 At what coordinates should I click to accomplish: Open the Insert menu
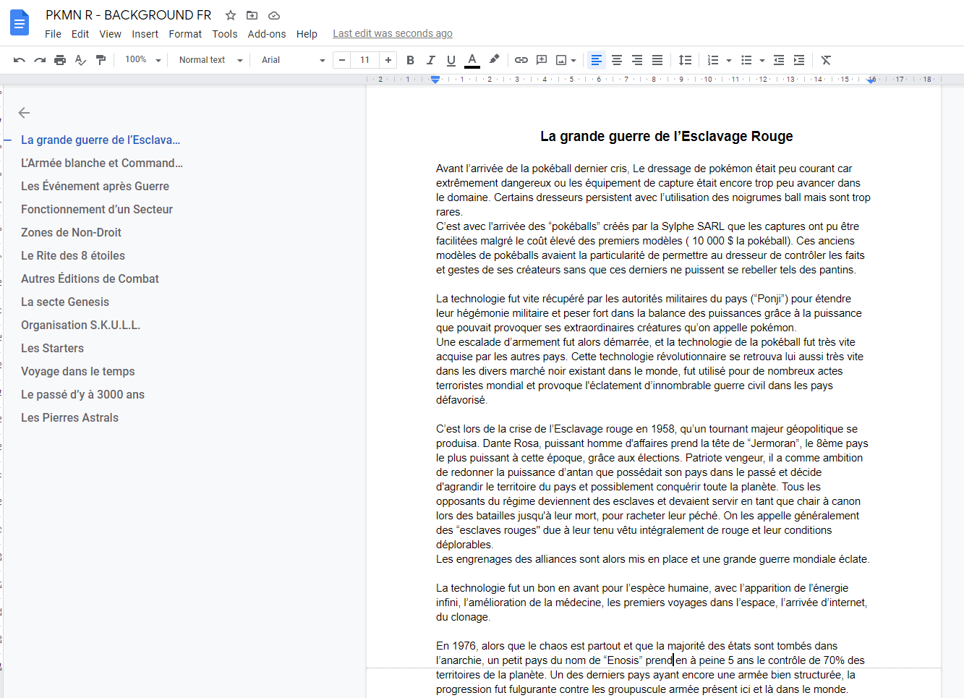[x=145, y=34]
